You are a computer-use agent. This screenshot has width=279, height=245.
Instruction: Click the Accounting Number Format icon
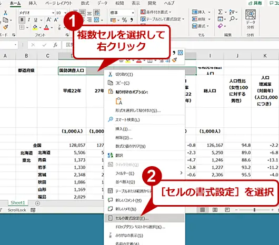(x=113, y=20)
